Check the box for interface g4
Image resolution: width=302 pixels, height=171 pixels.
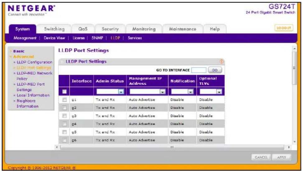64,124
